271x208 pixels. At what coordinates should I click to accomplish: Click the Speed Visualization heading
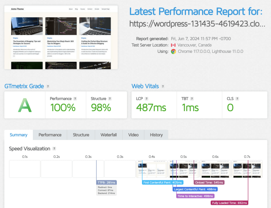pos(29,149)
